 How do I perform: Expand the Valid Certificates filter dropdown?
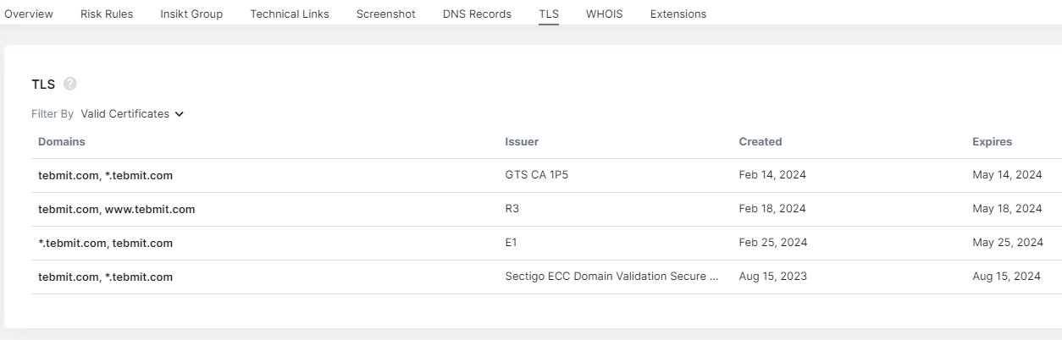(132, 114)
